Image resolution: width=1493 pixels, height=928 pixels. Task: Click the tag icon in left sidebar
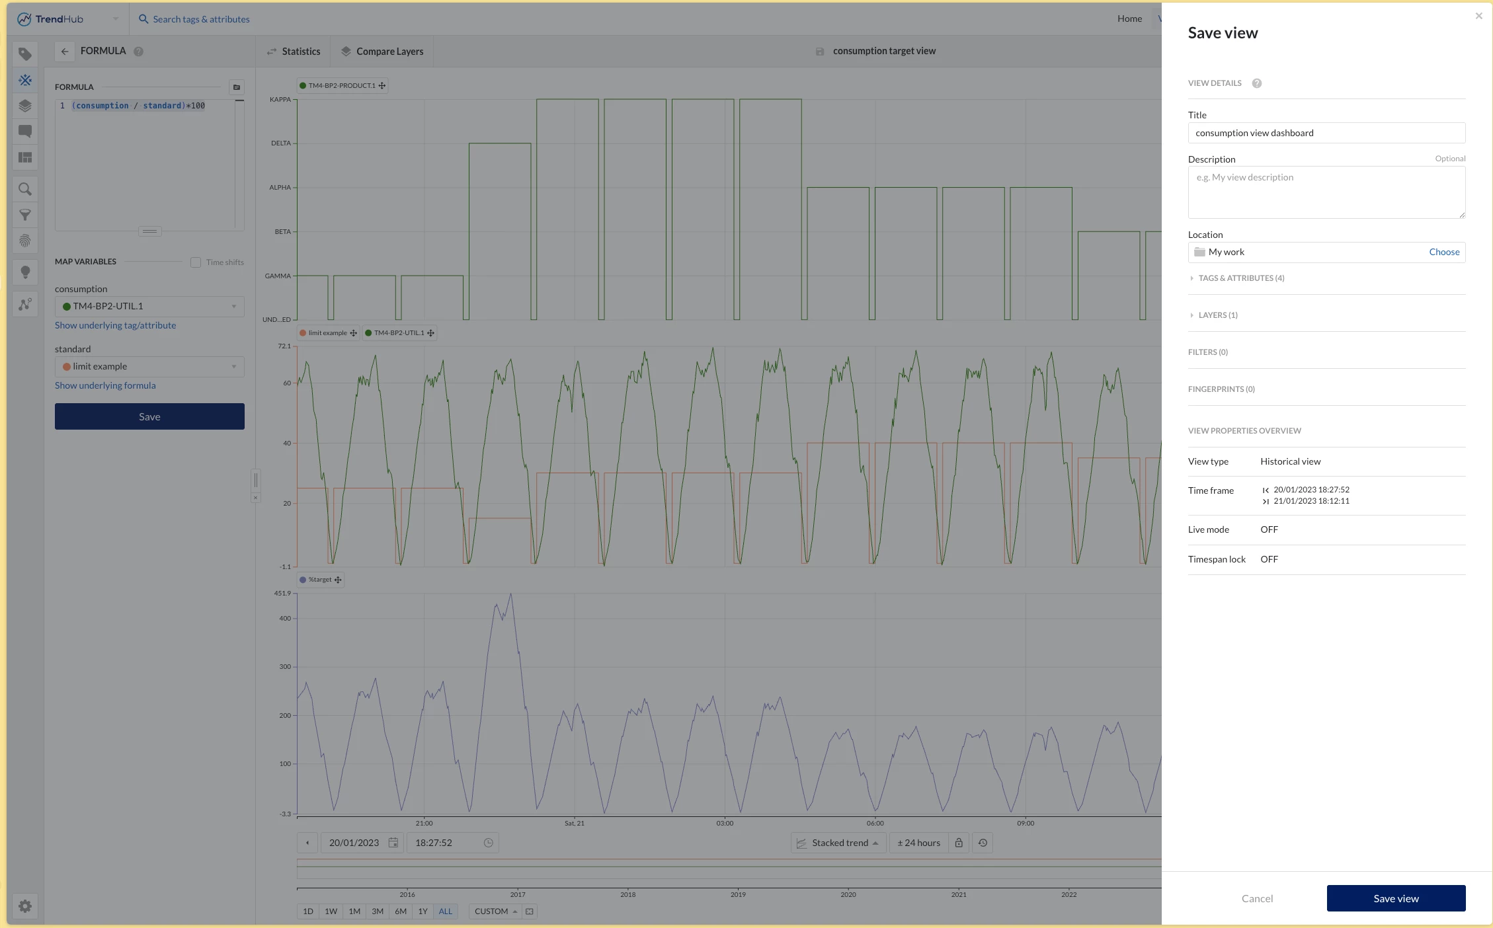pos(25,54)
